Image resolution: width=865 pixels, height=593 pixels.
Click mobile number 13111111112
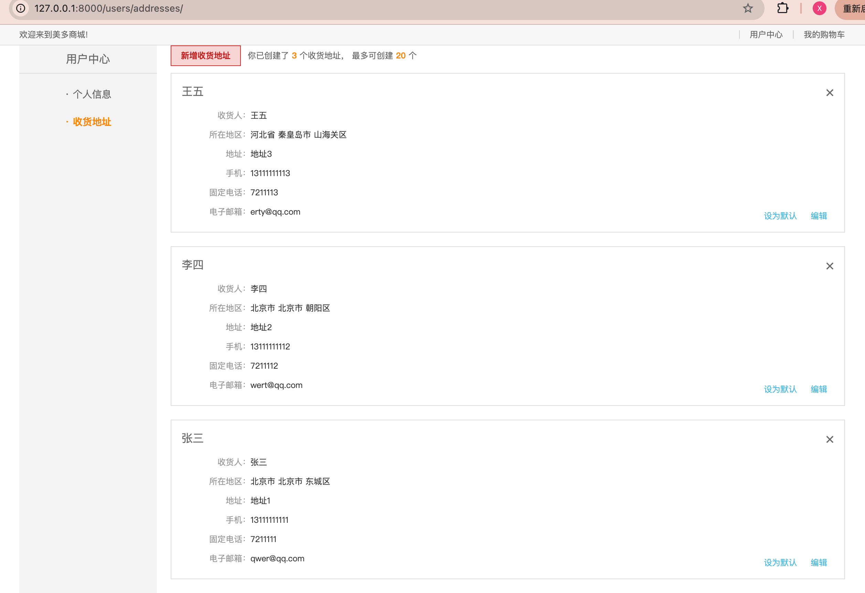point(270,347)
